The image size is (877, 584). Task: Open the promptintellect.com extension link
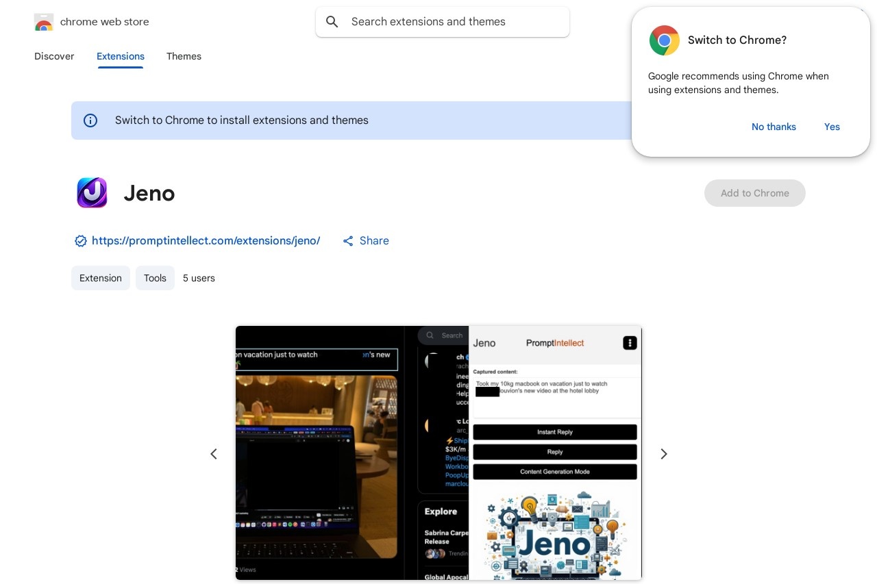[x=206, y=241]
